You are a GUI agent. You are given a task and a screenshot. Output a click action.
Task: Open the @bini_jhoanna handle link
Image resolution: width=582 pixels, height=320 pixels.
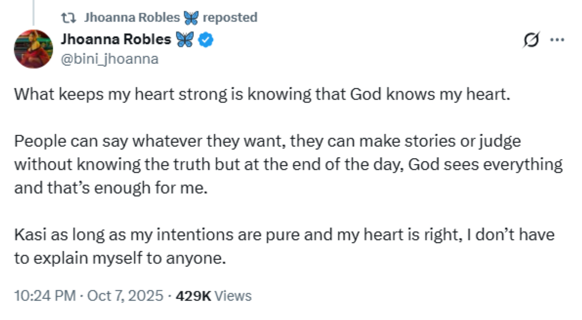(109, 59)
